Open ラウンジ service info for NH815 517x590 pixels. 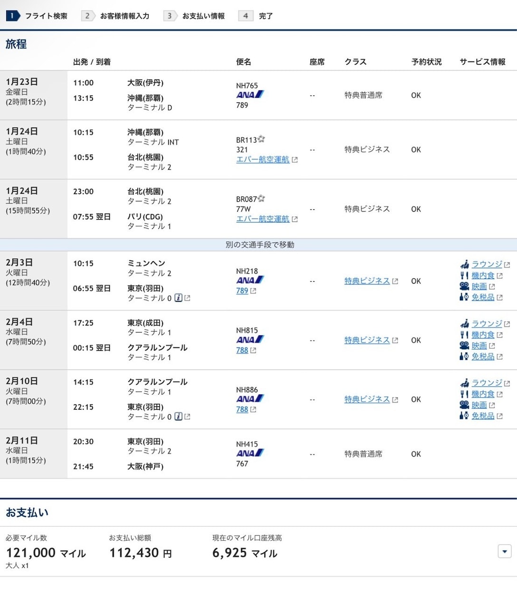point(487,324)
